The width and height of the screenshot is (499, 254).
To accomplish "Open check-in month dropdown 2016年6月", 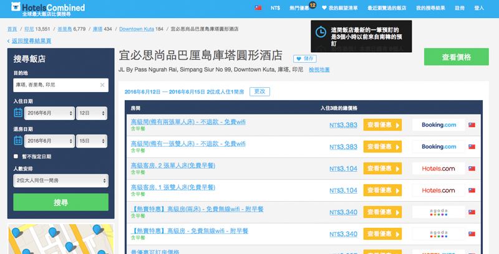I will [x=49, y=113].
